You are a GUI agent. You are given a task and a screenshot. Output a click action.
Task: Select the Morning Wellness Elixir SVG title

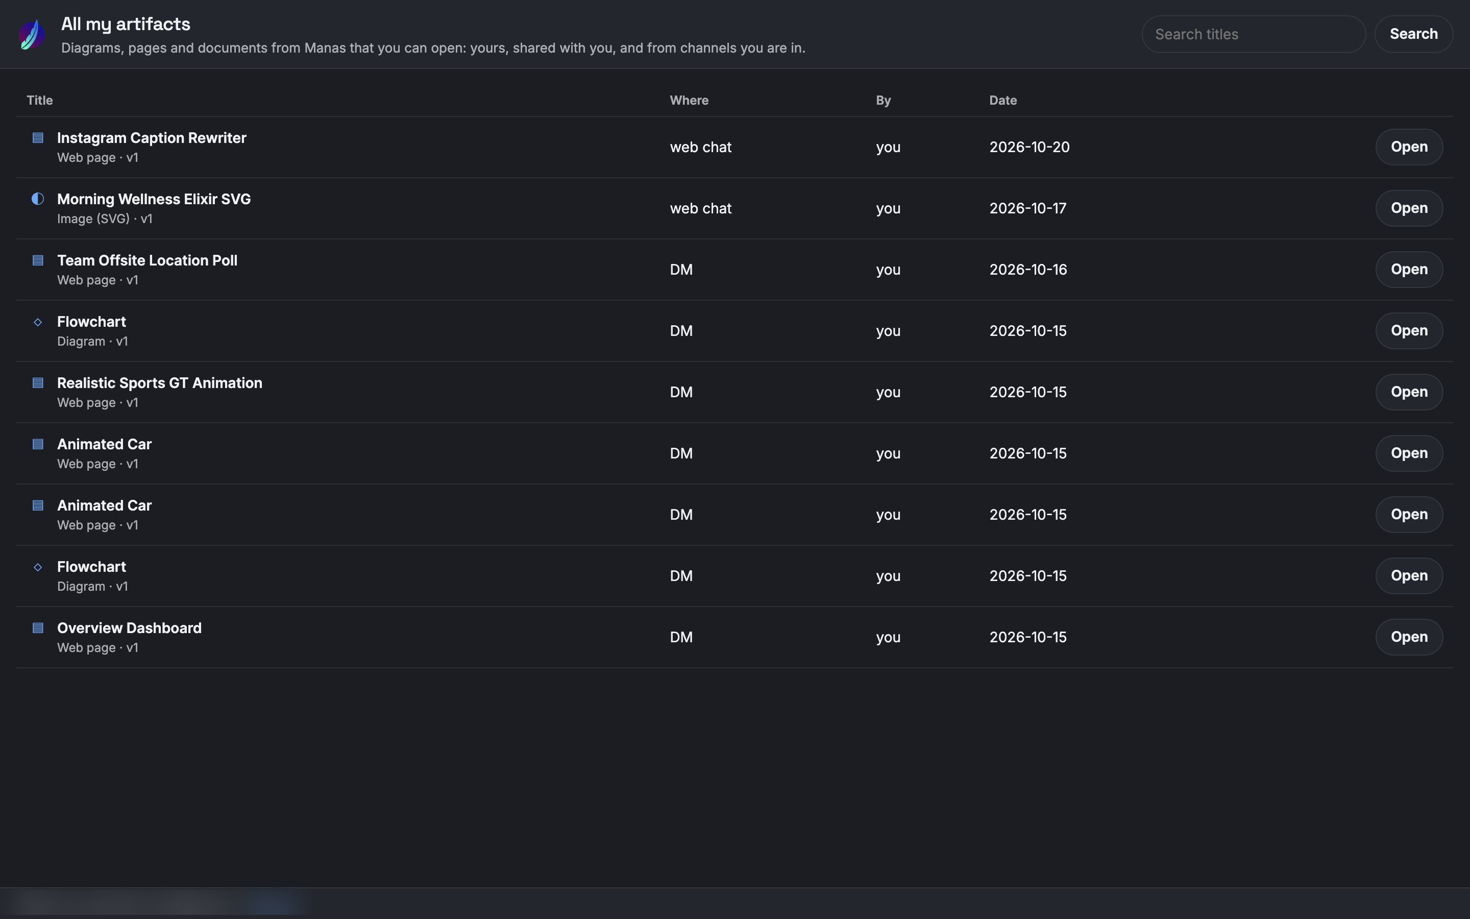(x=154, y=199)
